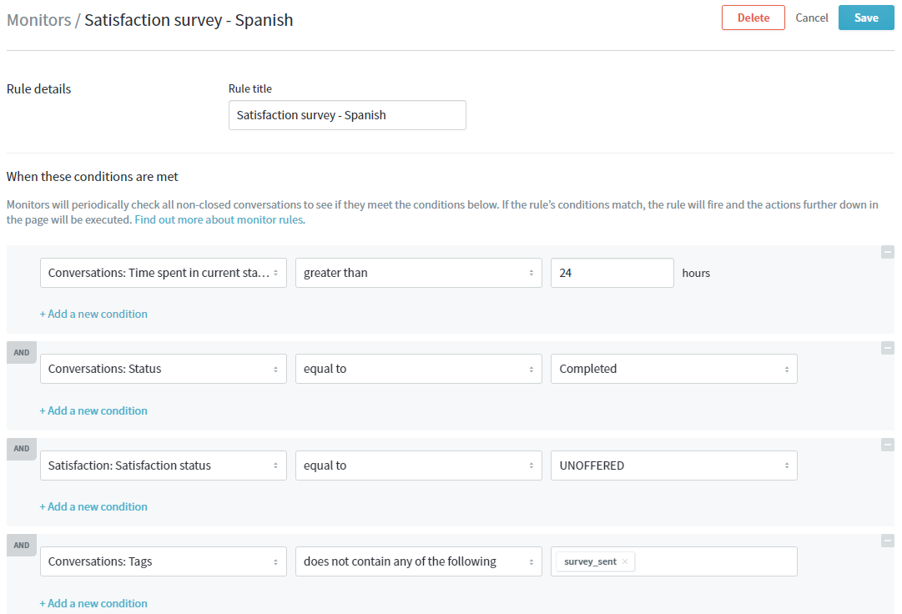Delete the survey_sent tag chip
Viewport: 902px width, 614px height.
pyautogui.click(x=625, y=562)
